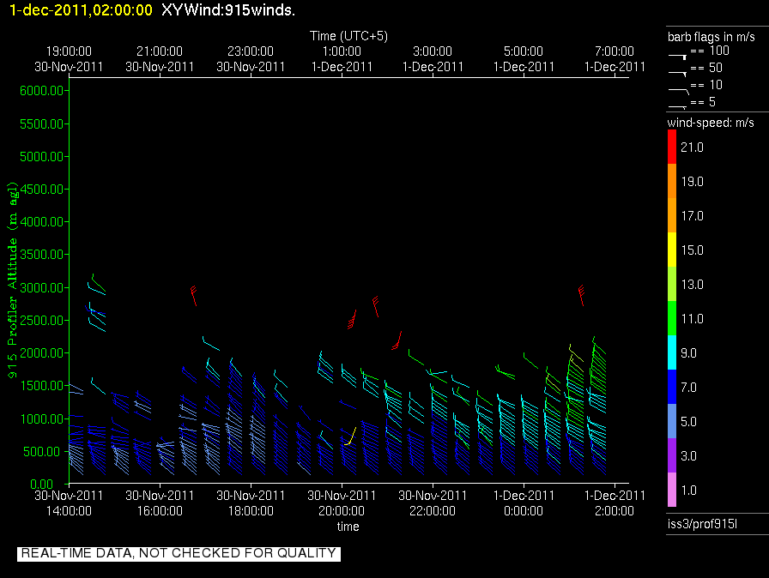Click the top axis 23:00:00 30-Nov-2011 label
This screenshot has width=769, height=578.
[251, 59]
